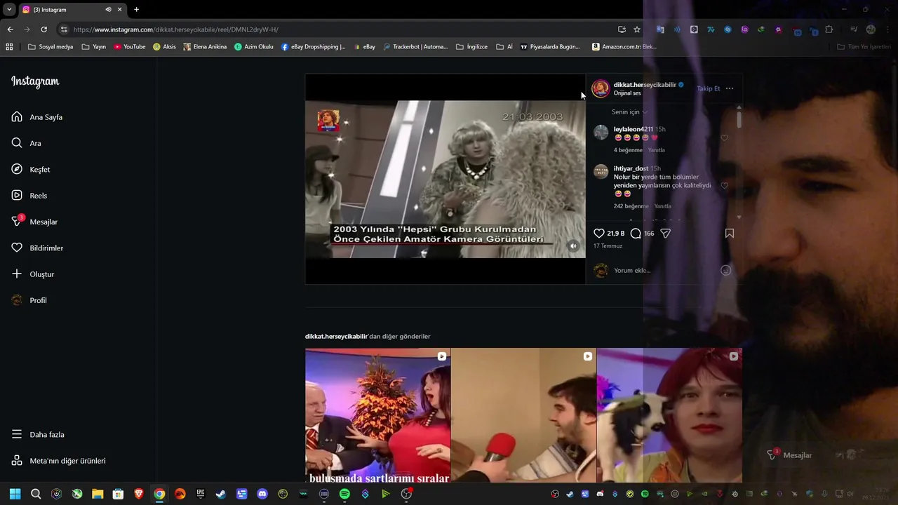The image size is (898, 505).
Task: Save the reel with the bookmark icon
Action: (730, 234)
